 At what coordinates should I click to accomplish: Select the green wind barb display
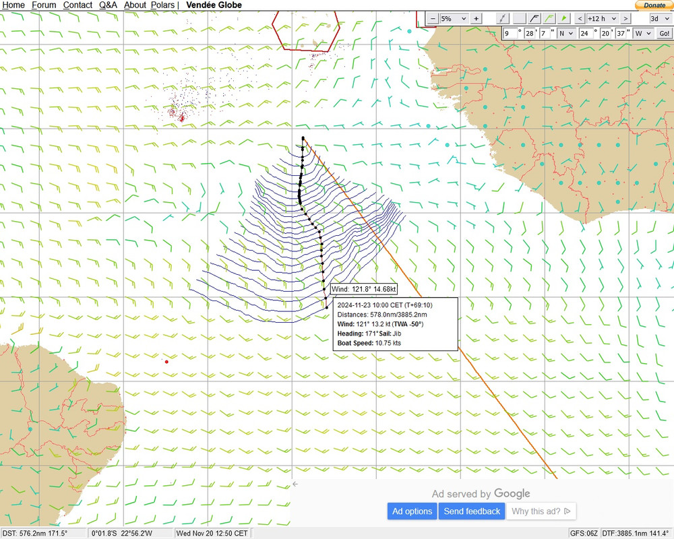[549, 18]
